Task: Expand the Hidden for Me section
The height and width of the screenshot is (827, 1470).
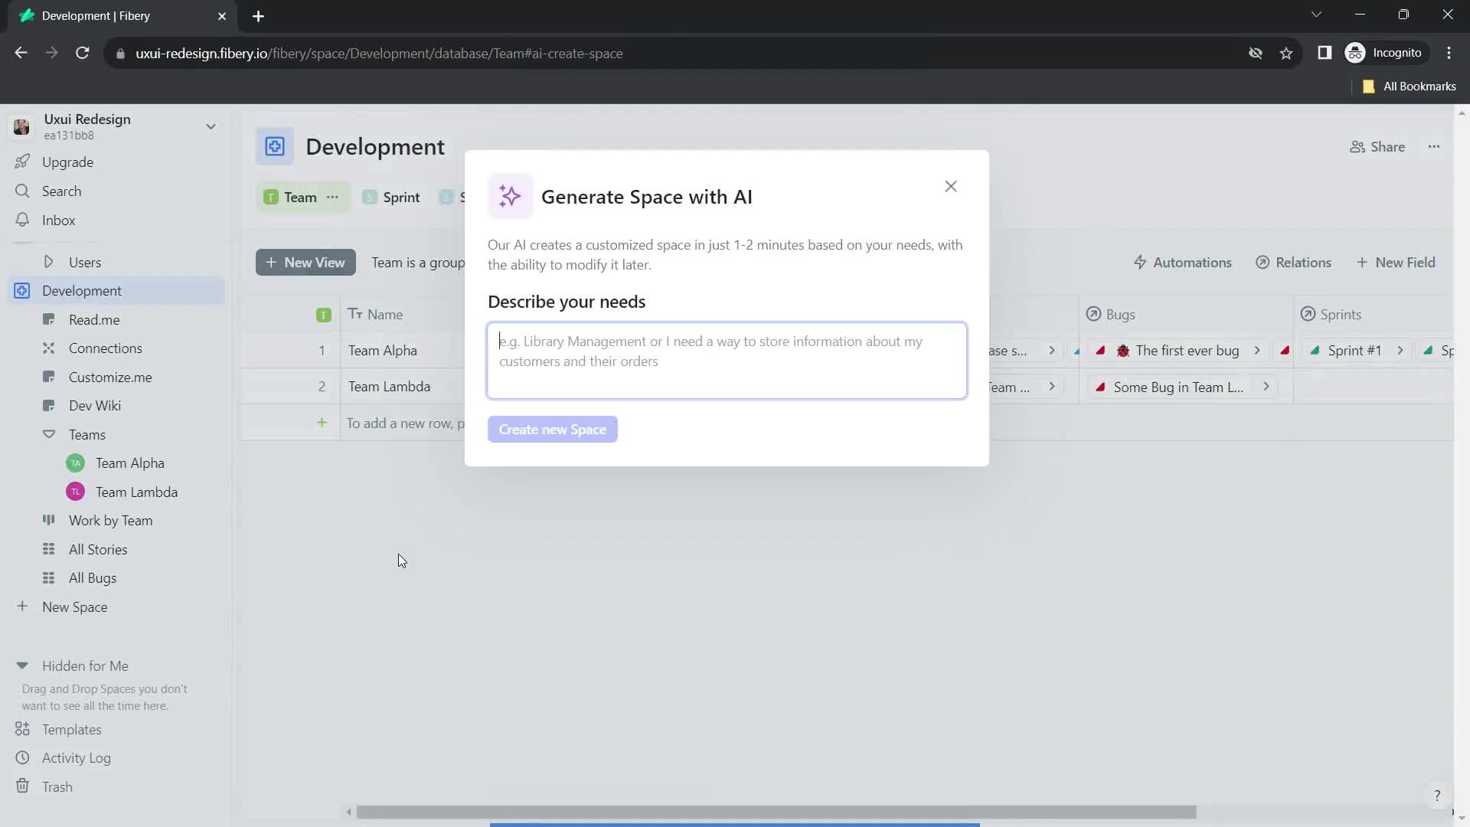Action: 22,665
